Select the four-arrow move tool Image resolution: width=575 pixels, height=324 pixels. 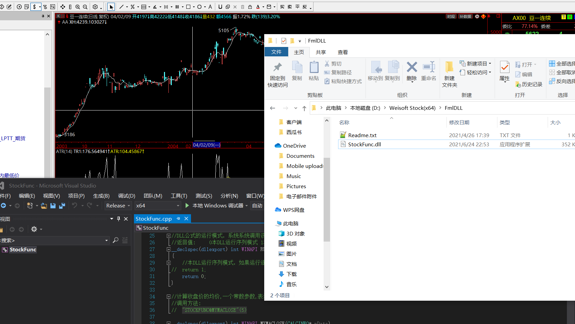coord(63,7)
